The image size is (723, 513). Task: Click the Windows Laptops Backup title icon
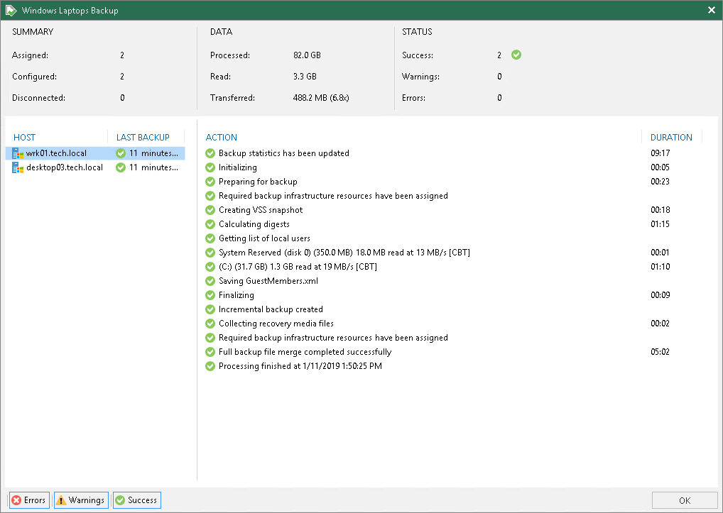[x=11, y=10]
